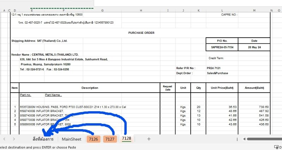Open the 7126 sheet tab

(x=93, y=139)
